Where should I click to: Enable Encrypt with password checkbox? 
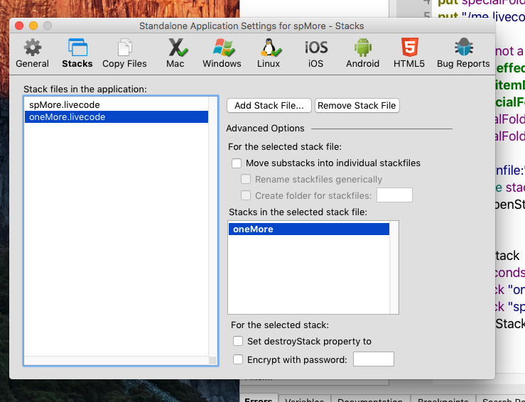pyautogui.click(x=238, y=360)
